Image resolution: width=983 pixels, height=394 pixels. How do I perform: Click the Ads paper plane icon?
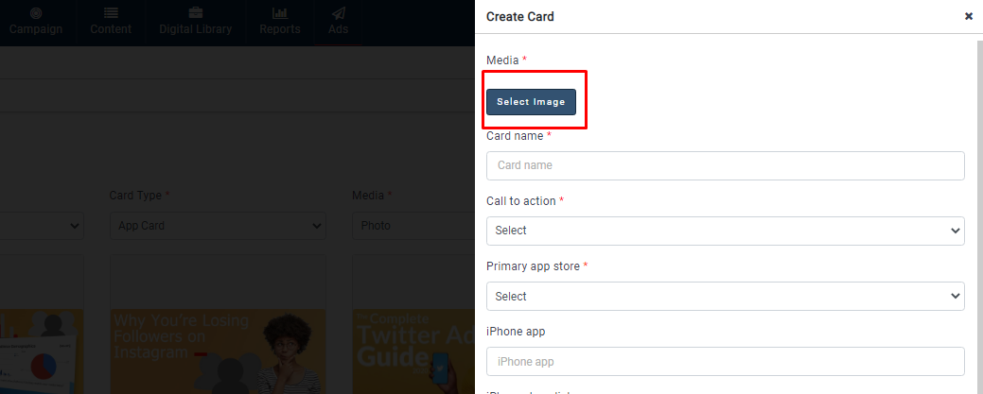click(338, 13)
